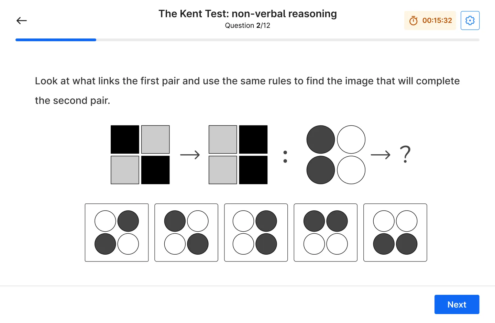The width and height of the screenshot is (495, 323).
Task: Click the arrow between square patterns
Action: [x=190, y=155]
